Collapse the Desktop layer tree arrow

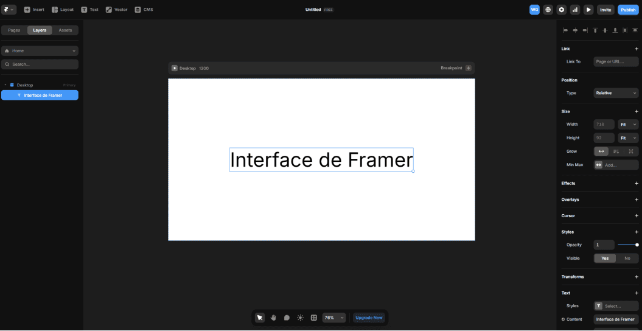[x=5, y=85]
